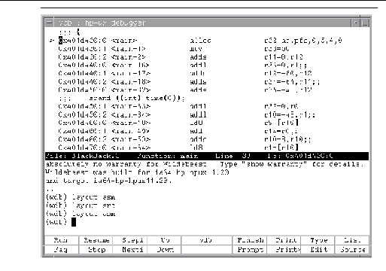The width and height of the screenshot is (386, 271).
Task: Click the Print* button in bottom row
Action: pyautogui.click(x=284, y=250)
